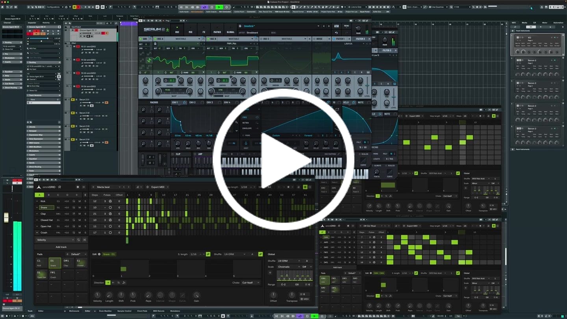
Task: Mute the Serum 2 01 track
Action: pyautogui.click(x=74, y=100)
